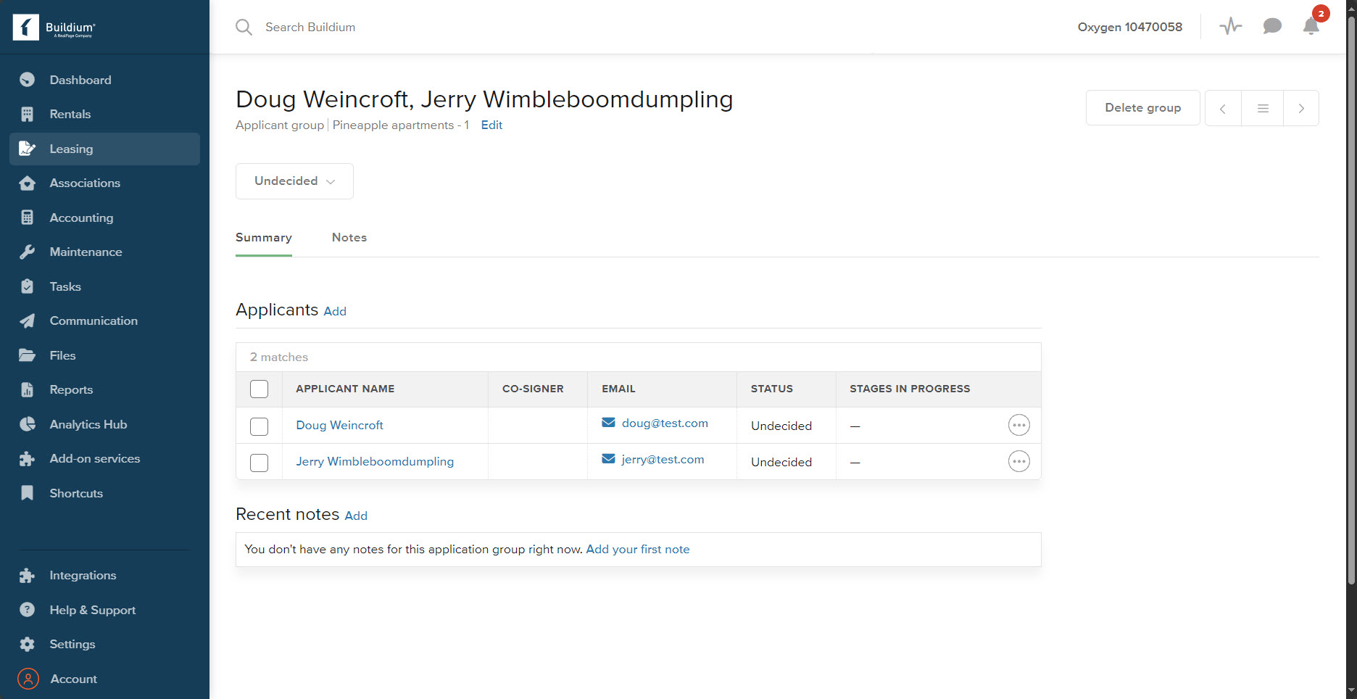Go to next applicant group arrow

[1301, 108]
